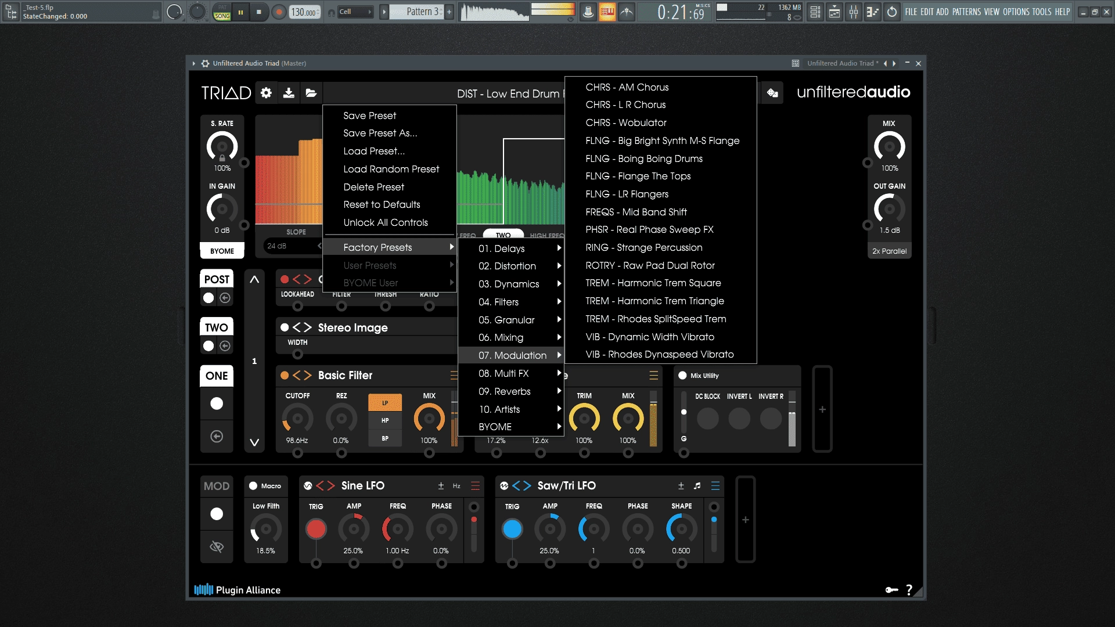The image size is (1115, 627).
Task: Choose Load Random Preset menu entry
Action: pos(390,169)
